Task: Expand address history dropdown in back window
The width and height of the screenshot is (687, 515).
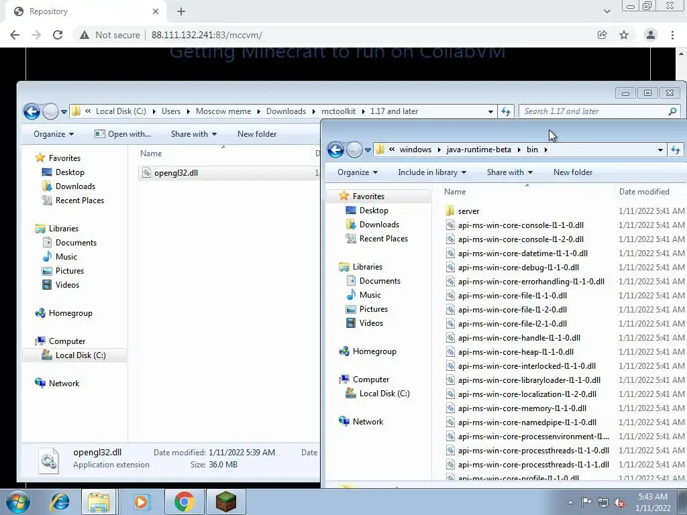Action: tap(490, 112)
